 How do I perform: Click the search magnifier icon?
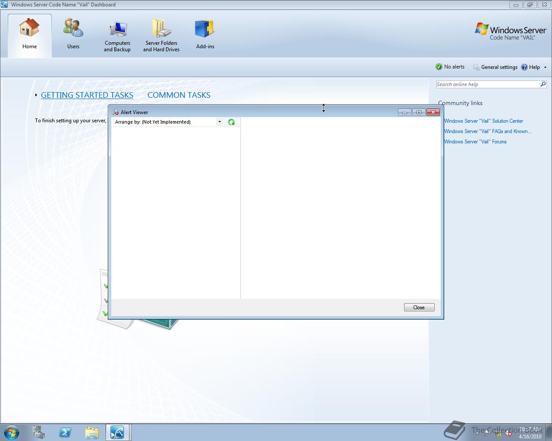[543, 84]
